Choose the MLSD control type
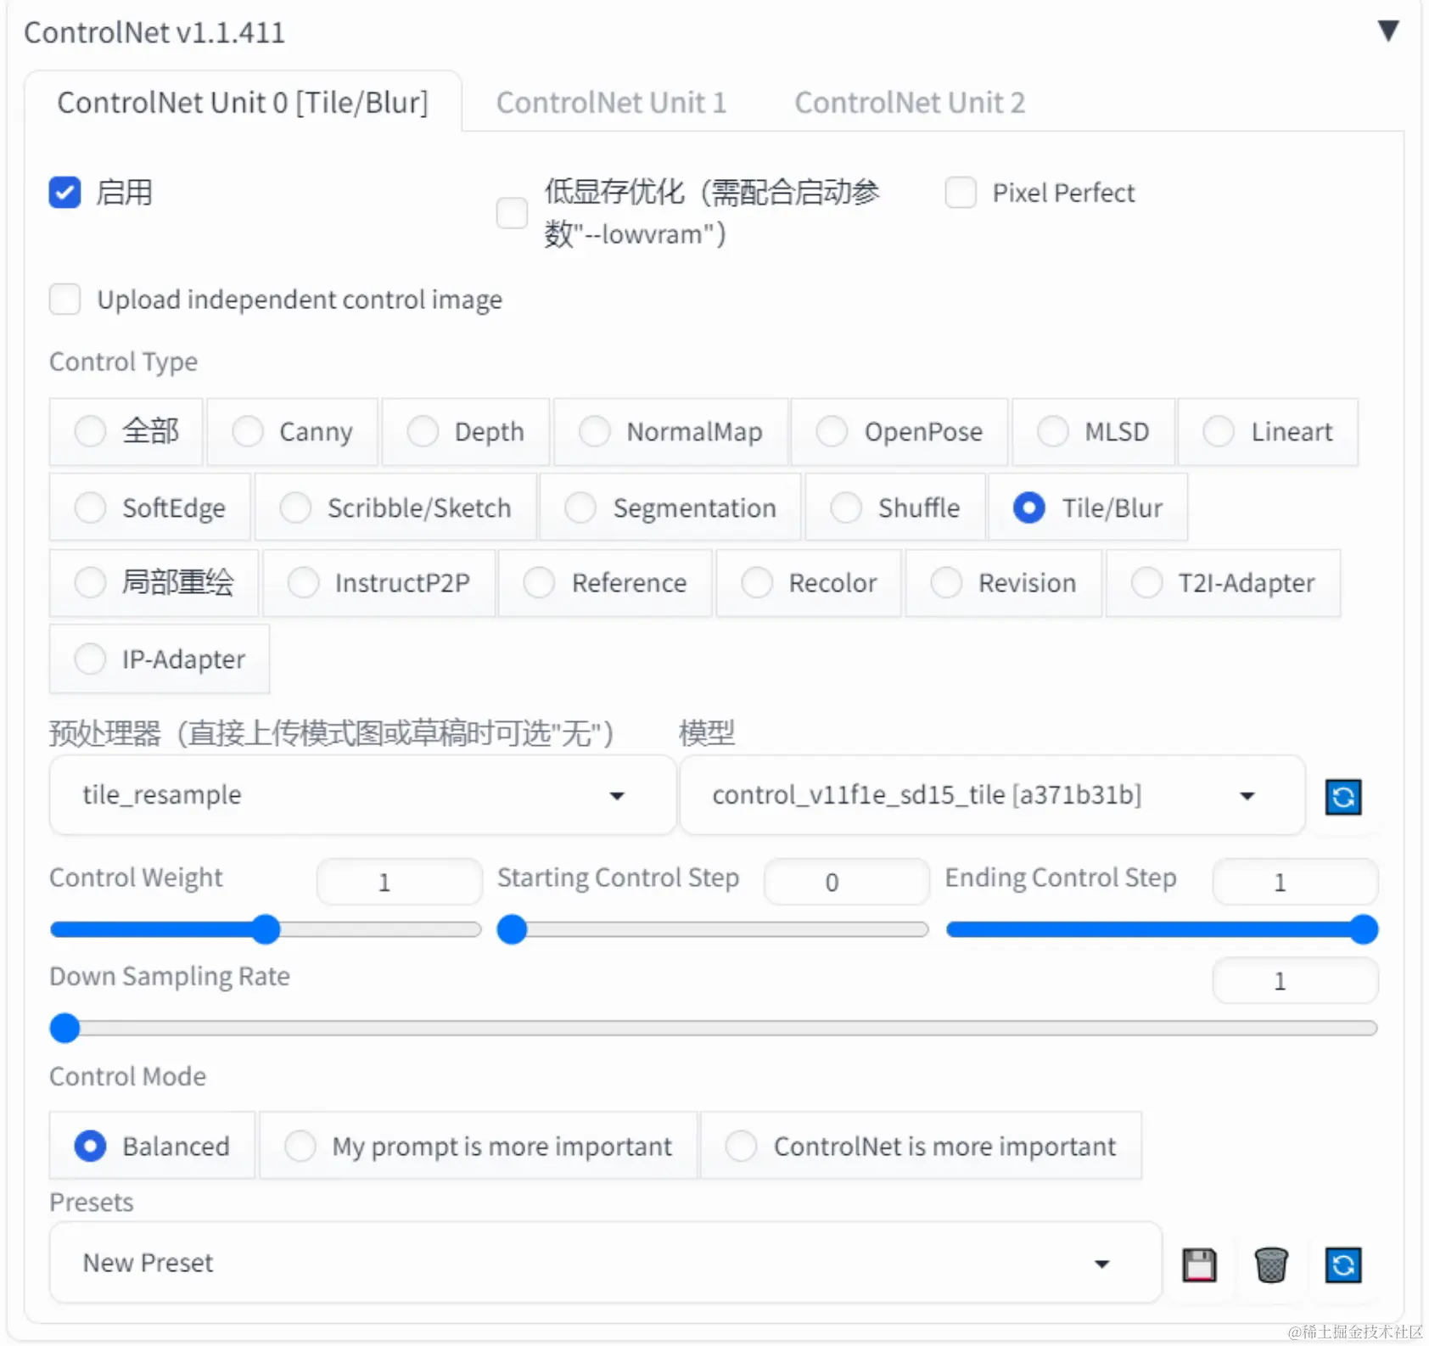The width and height of the screenshot is (1429, 1346). point(1094,432)
